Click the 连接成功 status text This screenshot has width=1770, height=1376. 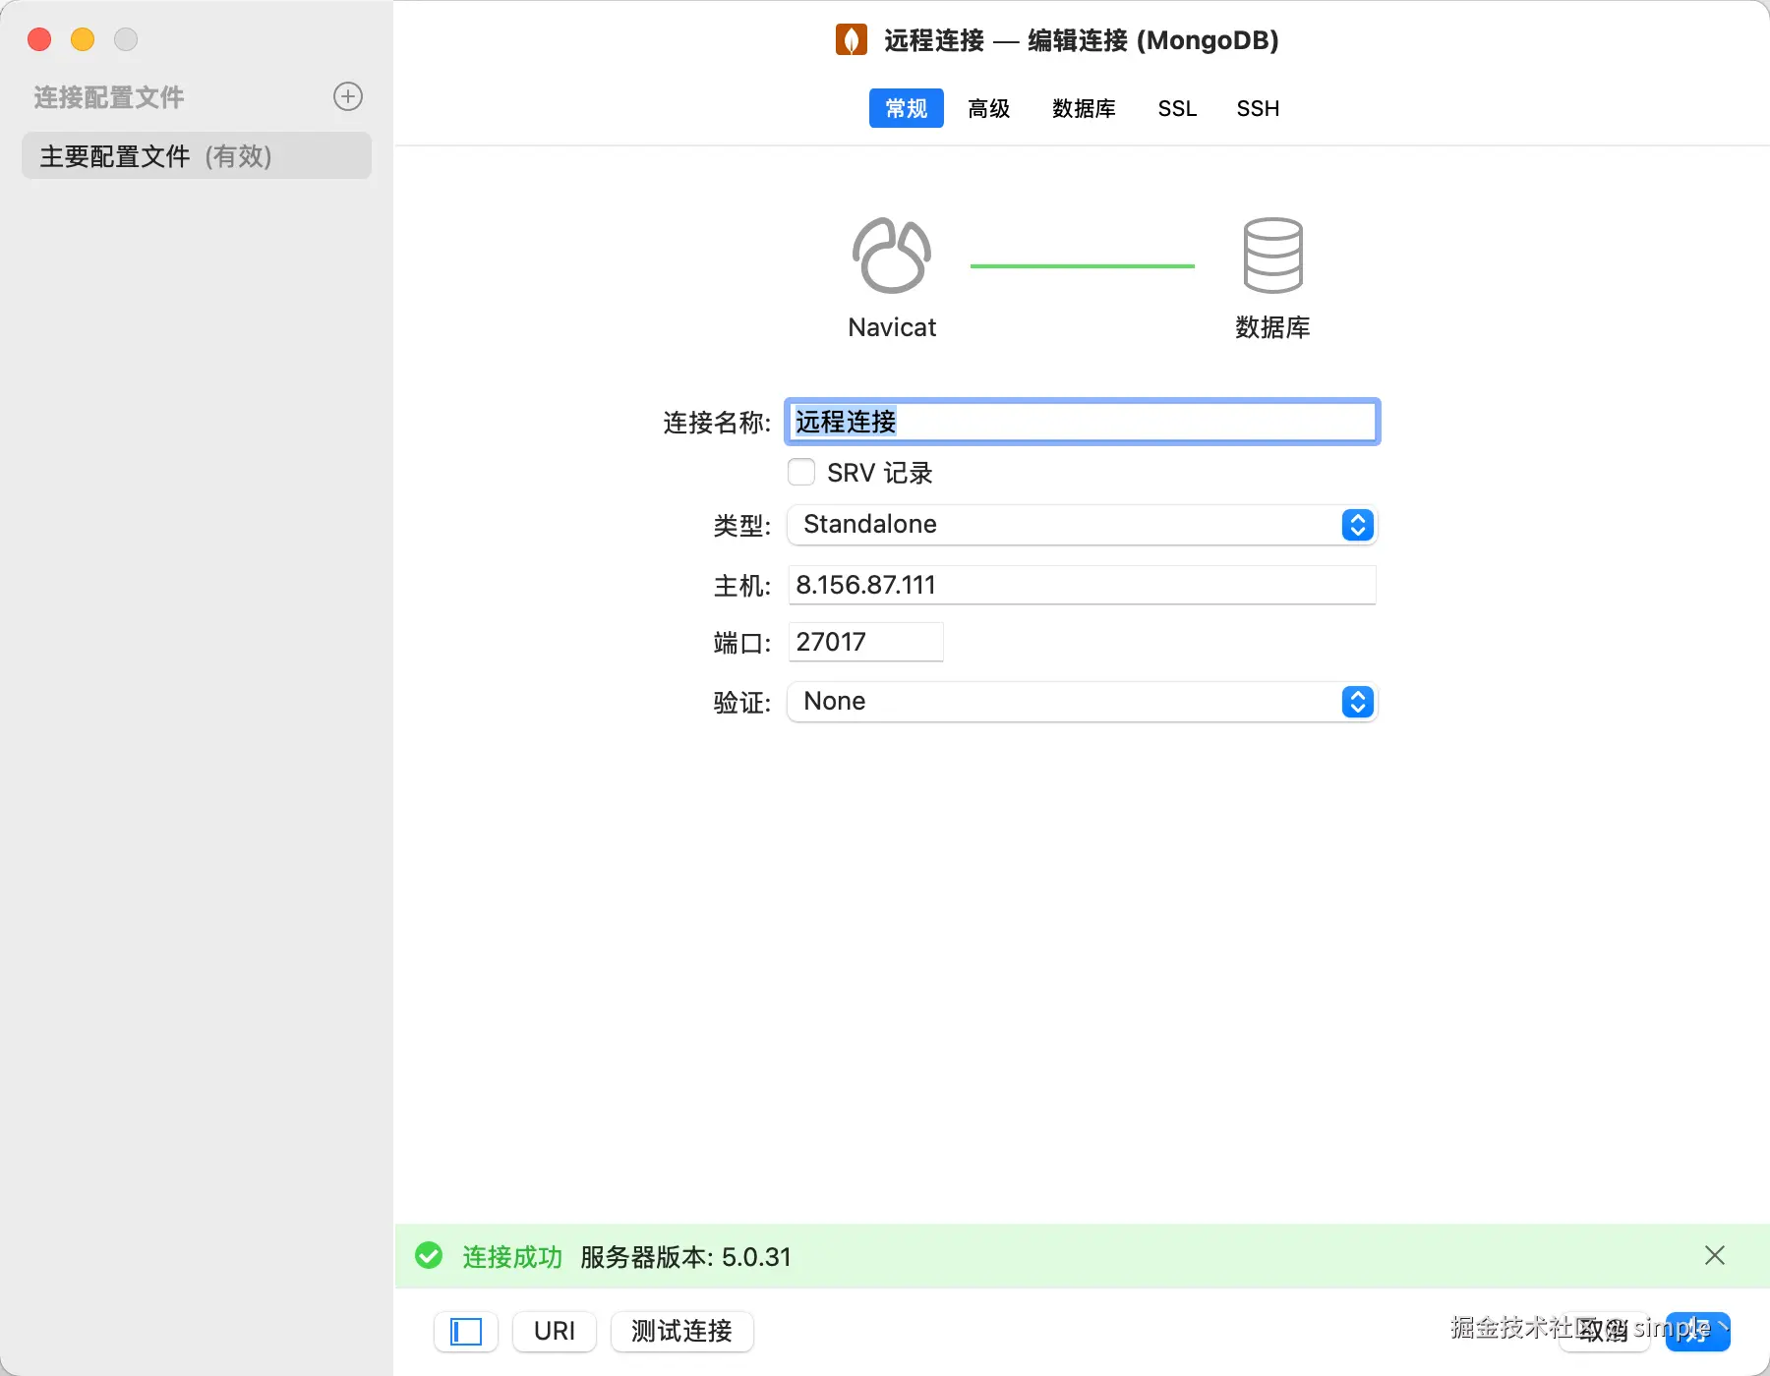[x=512, y=1257]
